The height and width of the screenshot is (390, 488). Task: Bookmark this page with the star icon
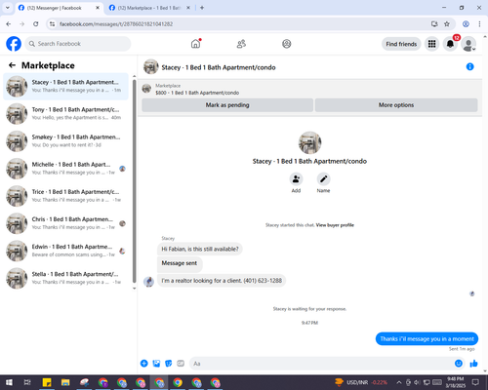coord(447,23)
